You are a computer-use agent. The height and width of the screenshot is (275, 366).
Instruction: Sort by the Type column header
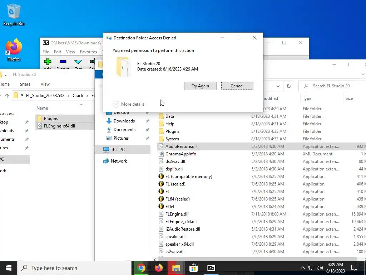click(307, 98)
